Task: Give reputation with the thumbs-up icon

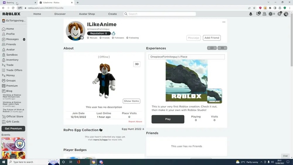Action: [x=113, y=33]
